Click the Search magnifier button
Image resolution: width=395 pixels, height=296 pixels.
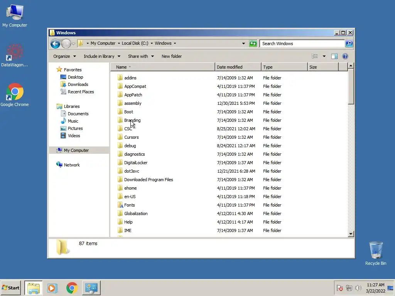[349, 44]
